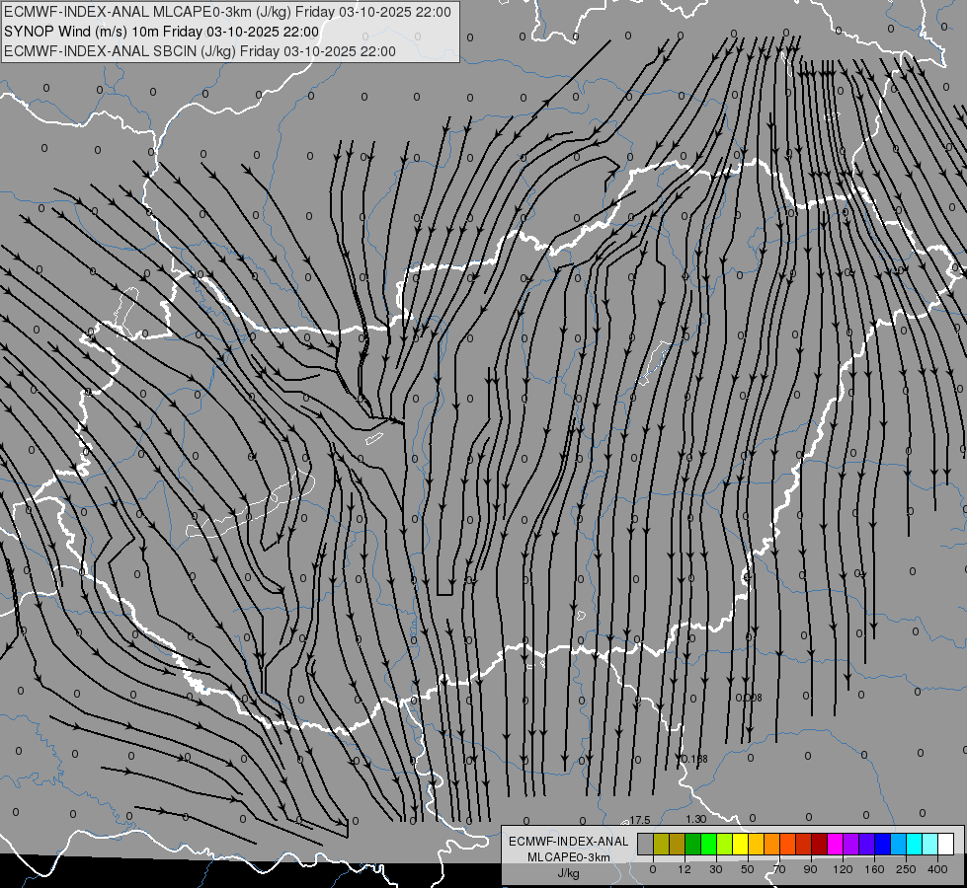Click the legend tick value 160
The width and height of the screenshot is (967, 888).
874,869
